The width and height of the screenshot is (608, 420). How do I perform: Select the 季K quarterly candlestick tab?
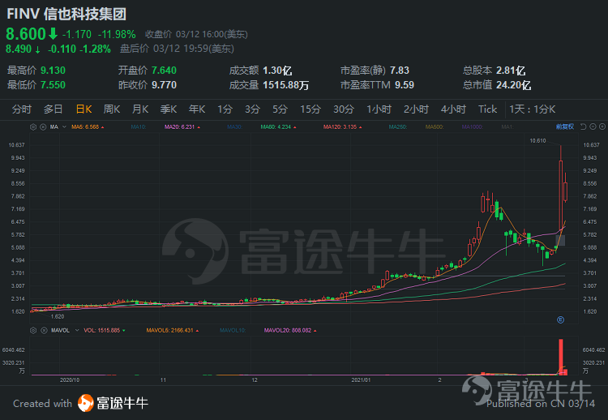click(169, 109)
